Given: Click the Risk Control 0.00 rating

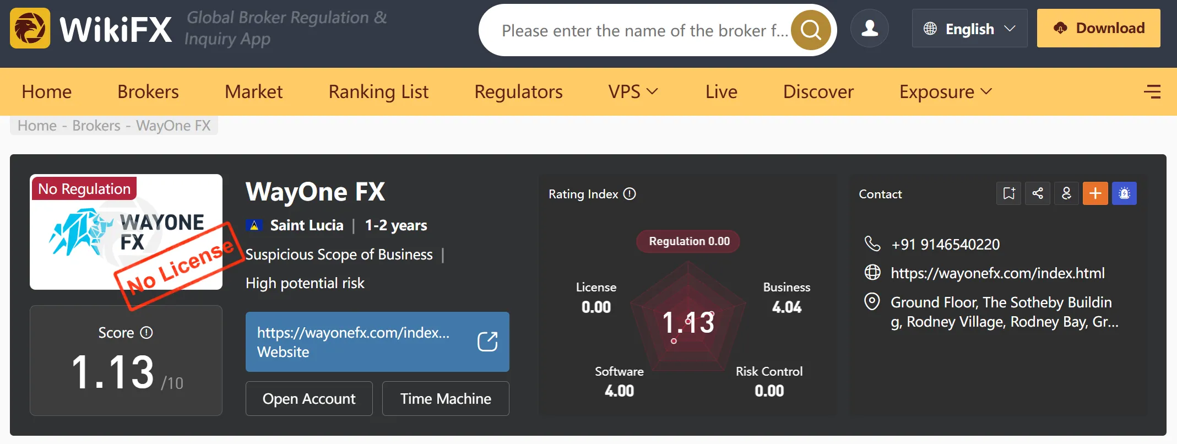Looking at the screenshot, I should coord(769,382).
